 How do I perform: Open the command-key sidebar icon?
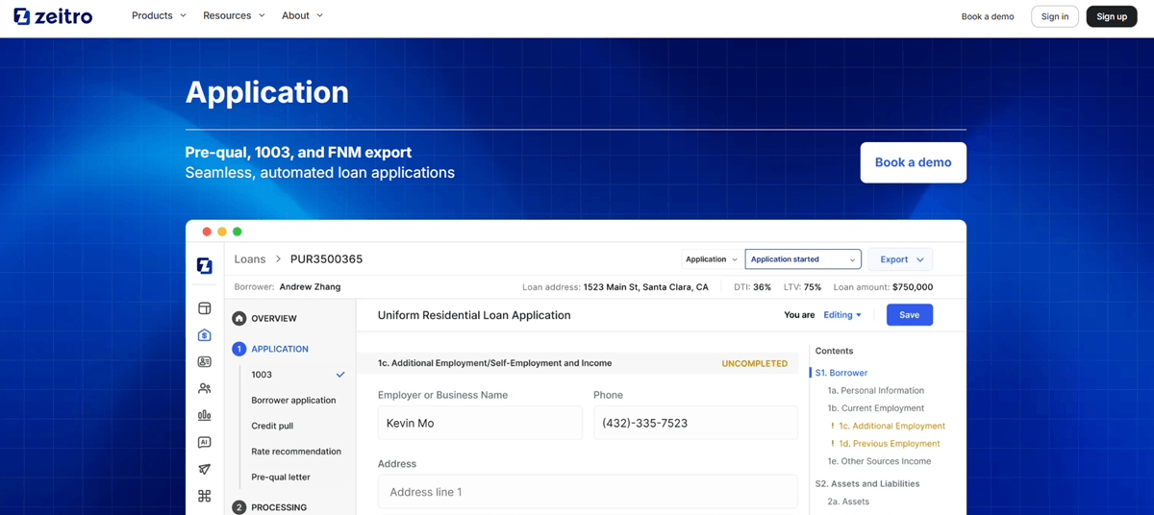tap(204, 497)
